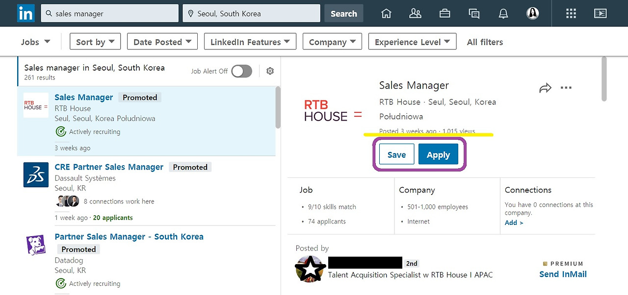Screen dimensions: 628x295
Task: Open the job poster's profile picture
Action: pos(310,269)
